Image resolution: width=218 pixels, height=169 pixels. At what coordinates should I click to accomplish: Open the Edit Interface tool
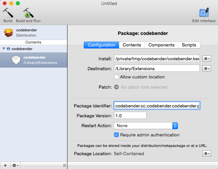coord(204,13)
